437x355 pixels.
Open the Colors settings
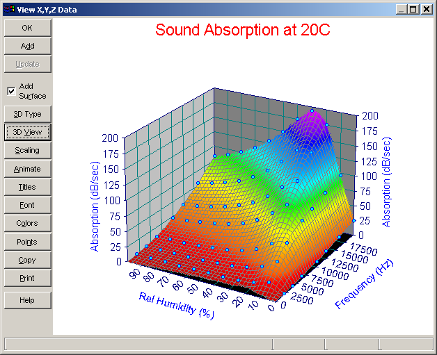pyautogui.click(x=28, y=223)
